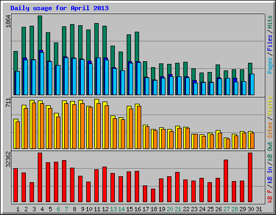Click the red kB bar for day 30

[250, 177]
